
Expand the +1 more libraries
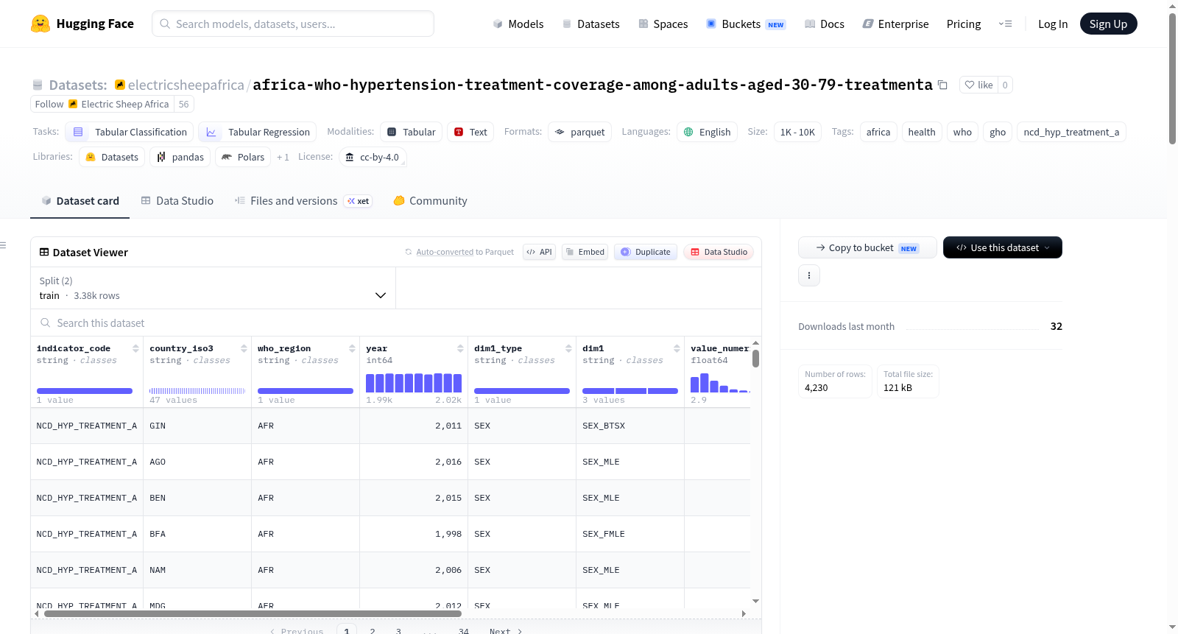[283, 157]
